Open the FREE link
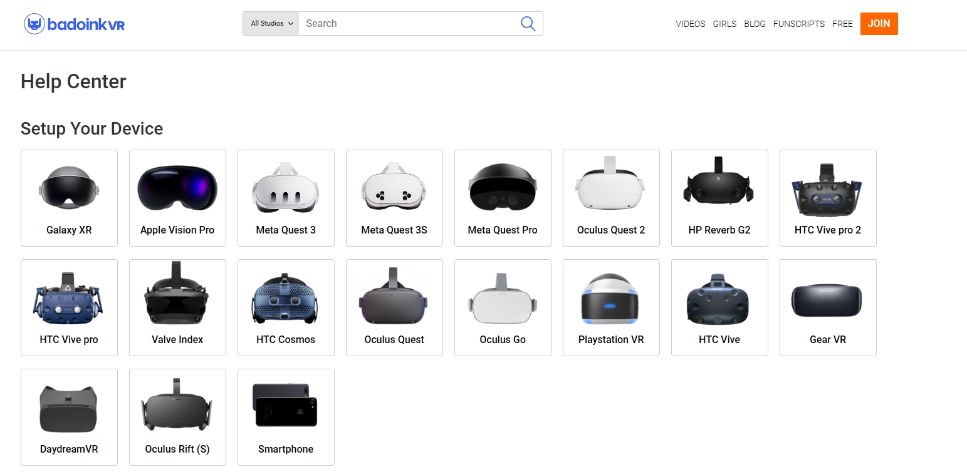This screenshot has height=472, width=967. (842, 24)
